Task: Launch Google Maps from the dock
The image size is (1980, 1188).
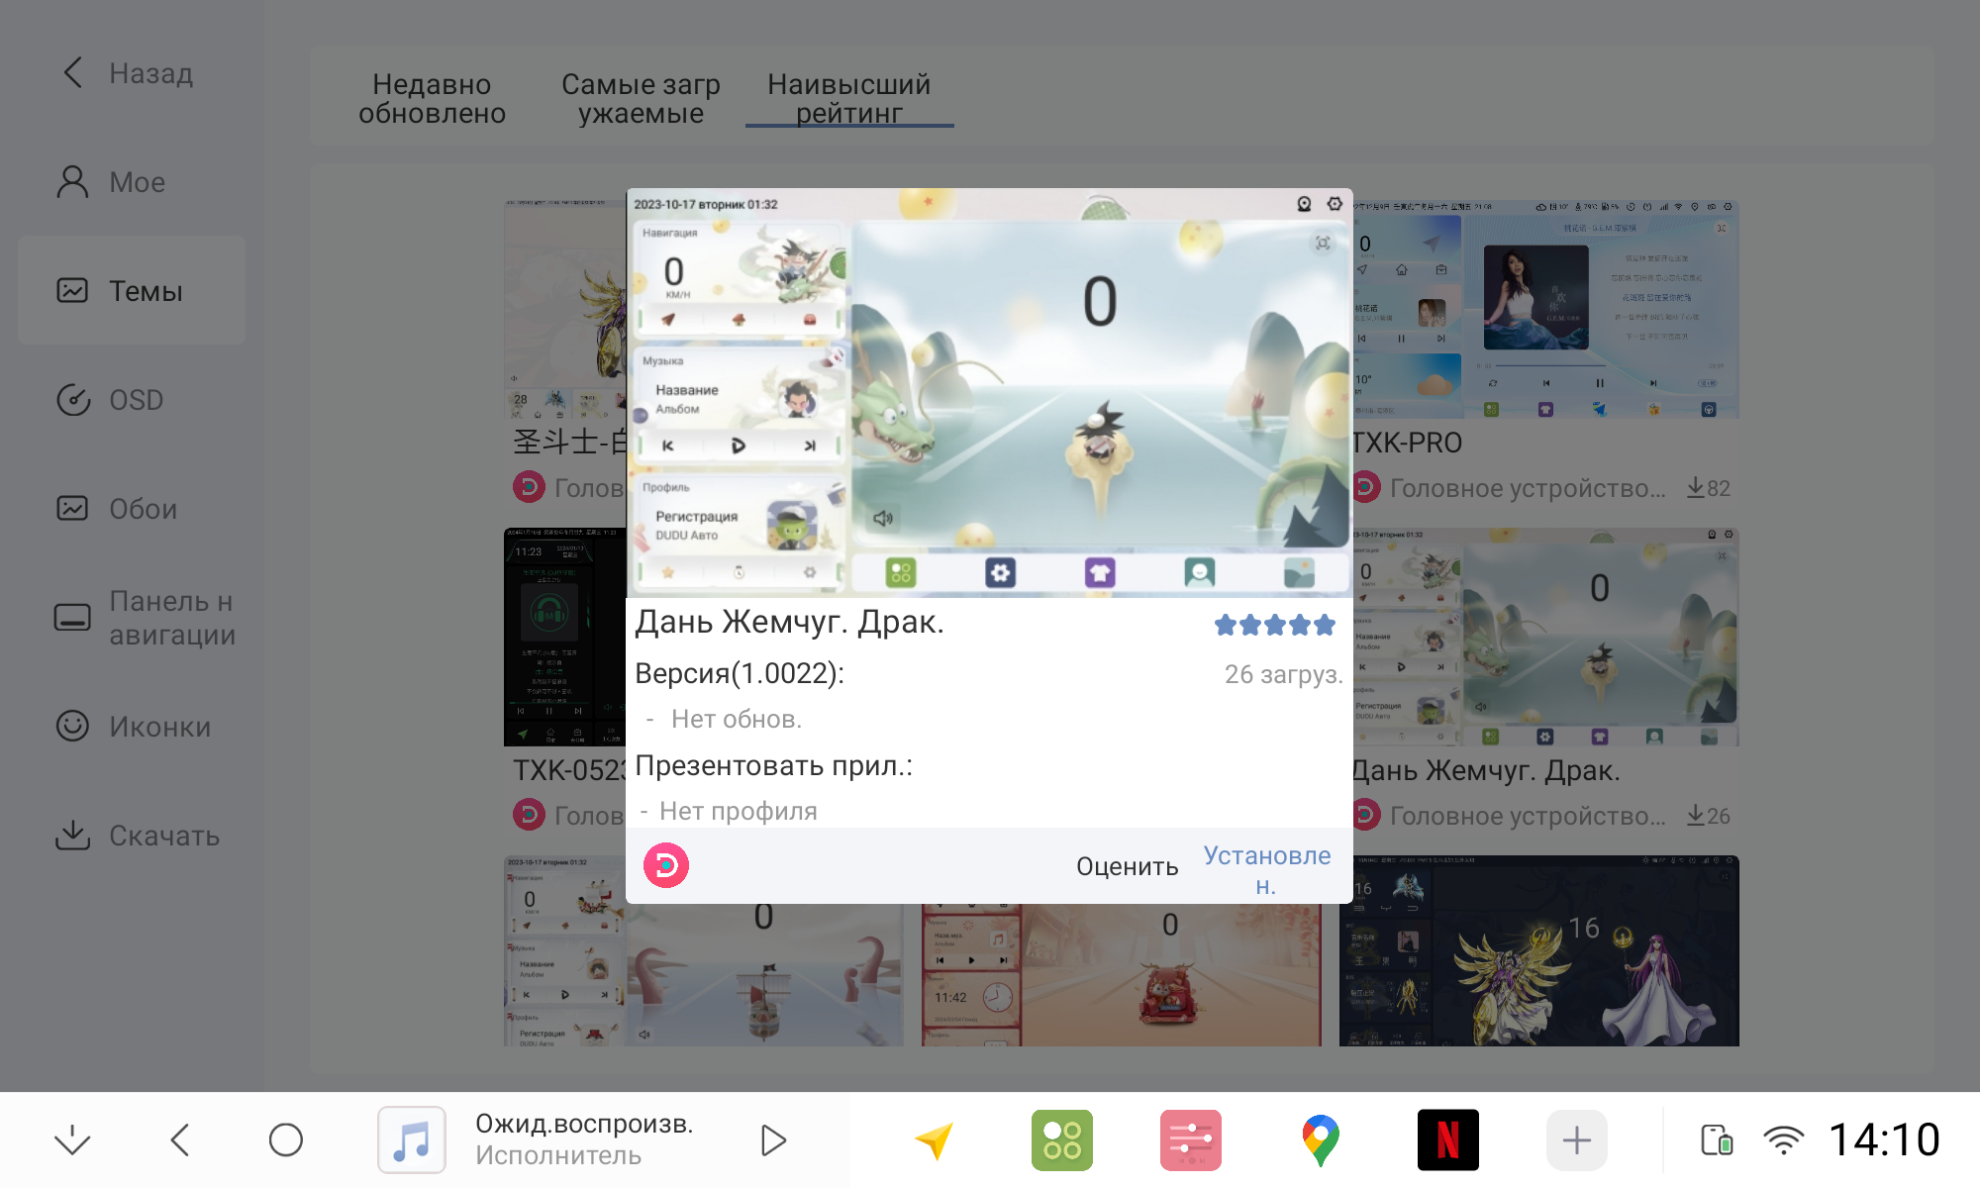Action: (x=1320, y=1140)
